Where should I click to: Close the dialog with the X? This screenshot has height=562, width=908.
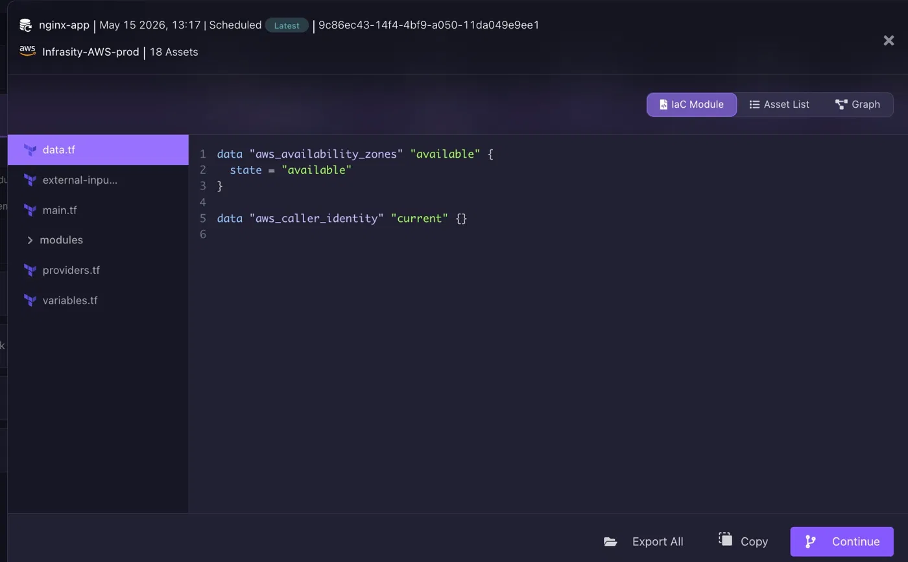889,40
